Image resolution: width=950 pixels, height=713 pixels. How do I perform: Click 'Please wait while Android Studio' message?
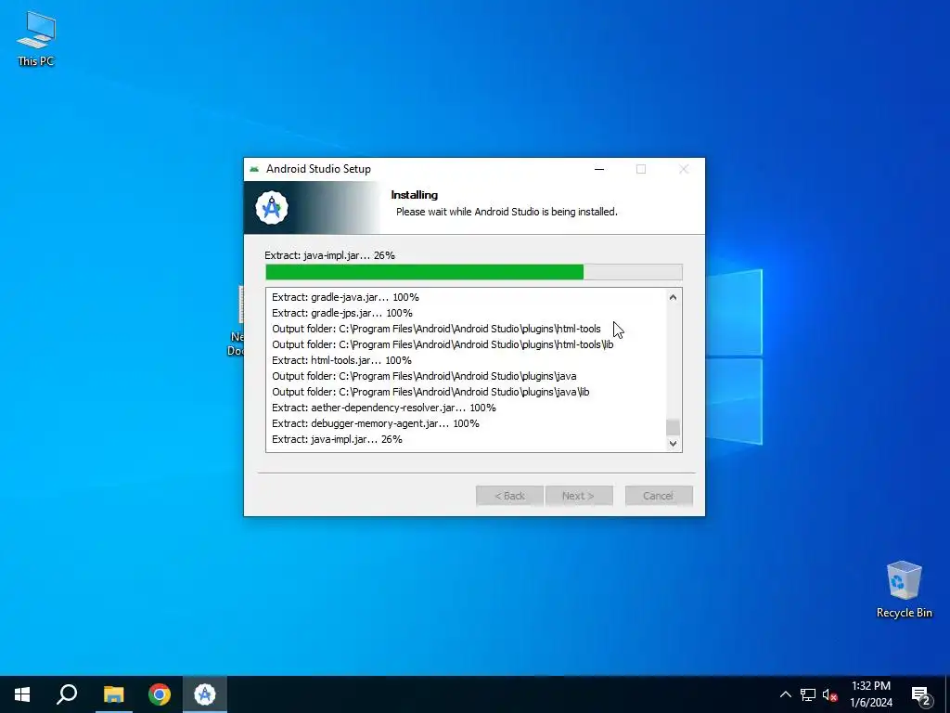point(507,212)
